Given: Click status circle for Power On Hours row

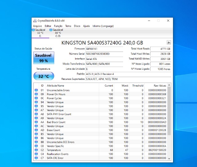Looking at the screenshot, I should 36,94.
